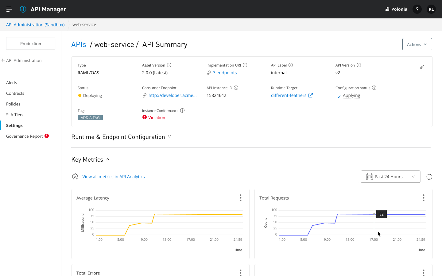
Task: Open the consumer endpoint developer.acme URL
Action: [x=173, y=95]
